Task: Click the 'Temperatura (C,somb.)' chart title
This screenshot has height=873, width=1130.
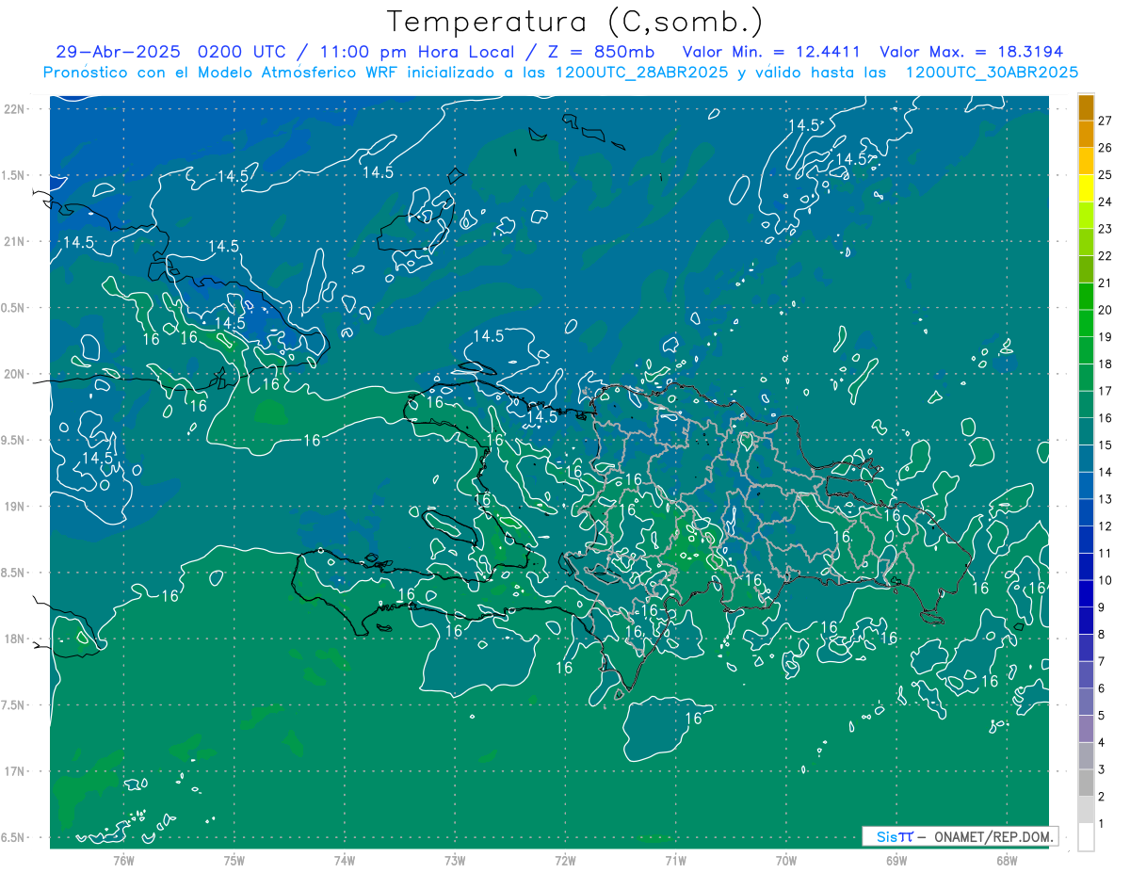Action: point(575,23)
